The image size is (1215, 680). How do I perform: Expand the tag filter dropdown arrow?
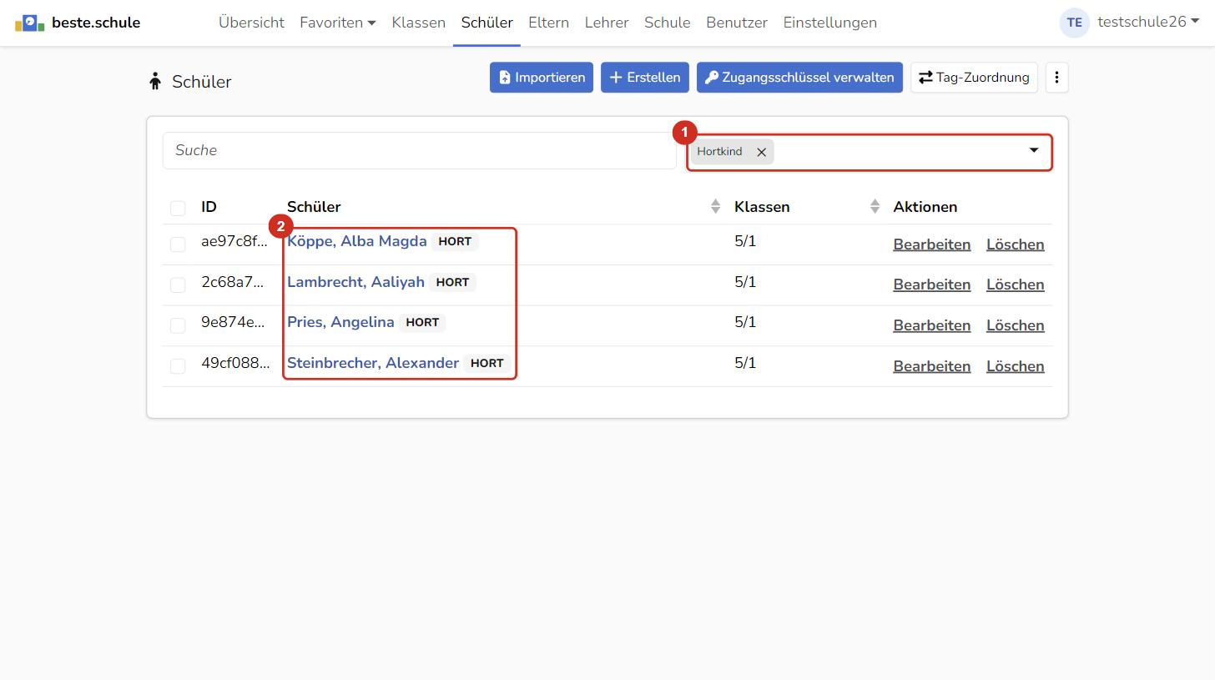(x=1034, y=151)
